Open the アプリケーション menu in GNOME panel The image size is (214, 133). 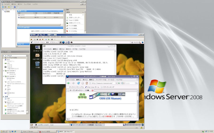(x=39, y=42)
